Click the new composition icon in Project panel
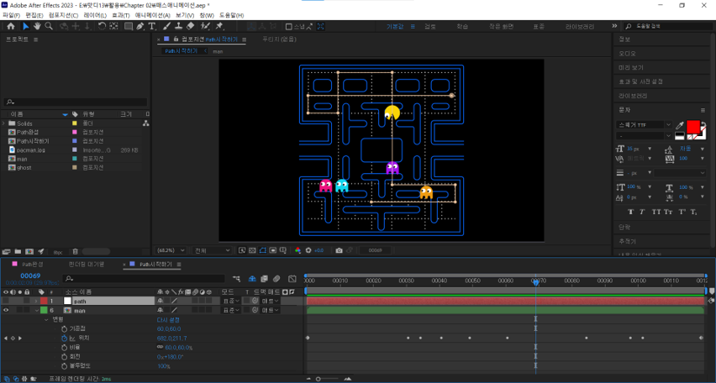This screenshot has width=716, height=383. pos(29,251)
